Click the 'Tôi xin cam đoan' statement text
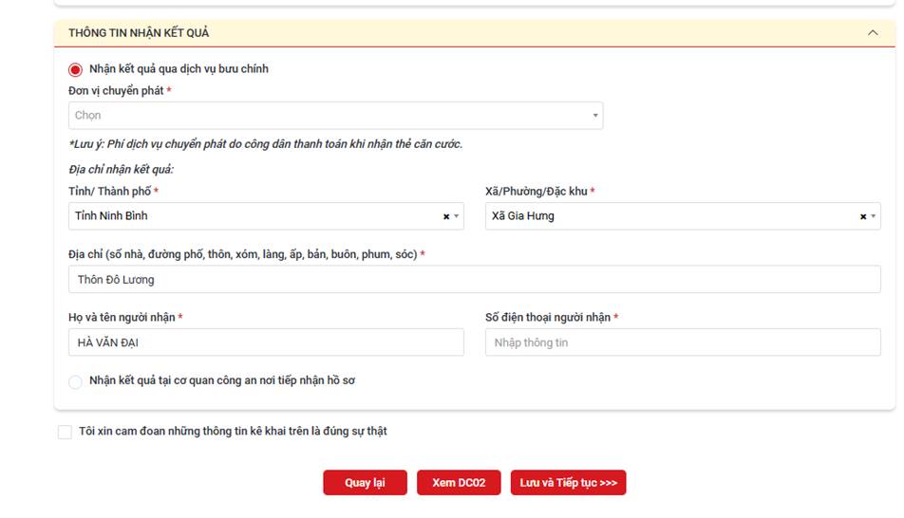904x518 pixels. pyautogui.click(x=233, y=432)
